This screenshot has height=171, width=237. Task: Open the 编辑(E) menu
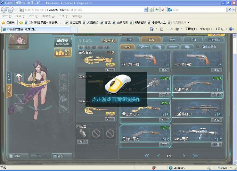coord(20,16)
